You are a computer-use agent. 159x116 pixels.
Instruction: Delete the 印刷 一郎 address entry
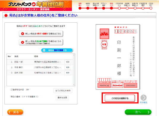[x=68, y=62]
